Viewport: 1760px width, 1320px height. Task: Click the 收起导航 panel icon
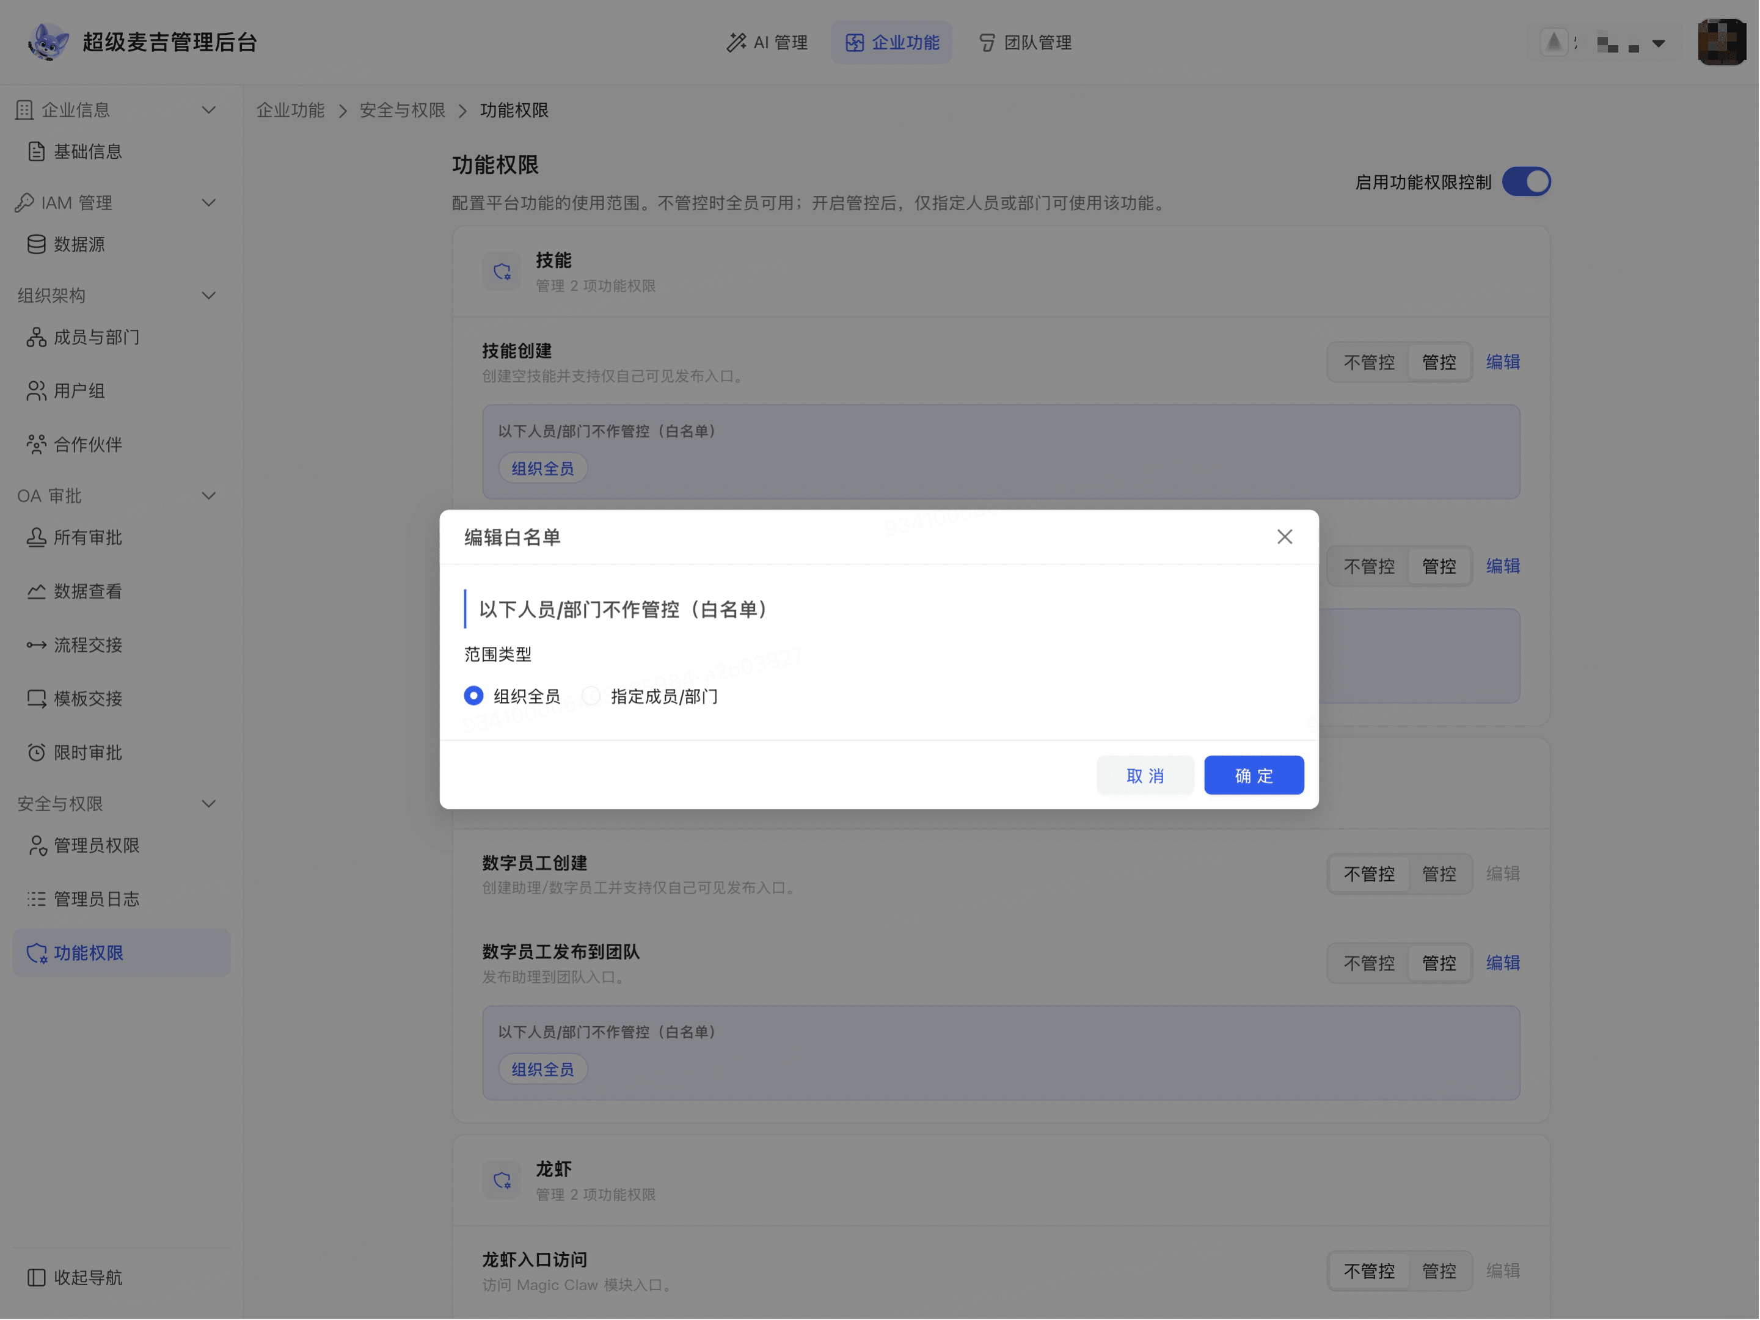point(36,1278)
